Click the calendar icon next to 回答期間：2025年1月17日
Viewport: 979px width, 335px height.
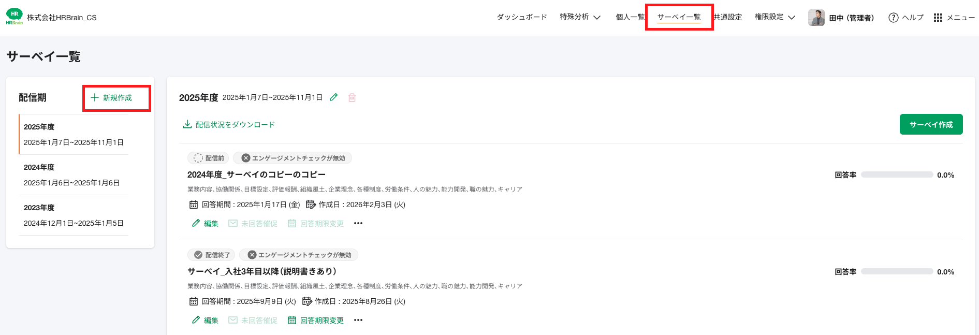[x=194, y=205]
